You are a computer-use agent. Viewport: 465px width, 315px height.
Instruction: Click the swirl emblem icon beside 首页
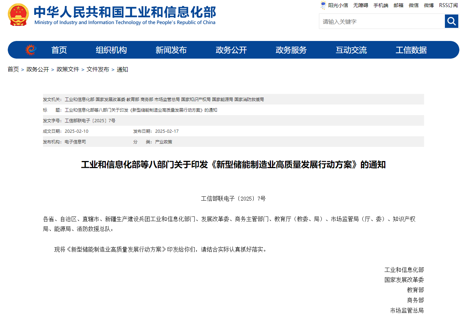coord(31,50)
